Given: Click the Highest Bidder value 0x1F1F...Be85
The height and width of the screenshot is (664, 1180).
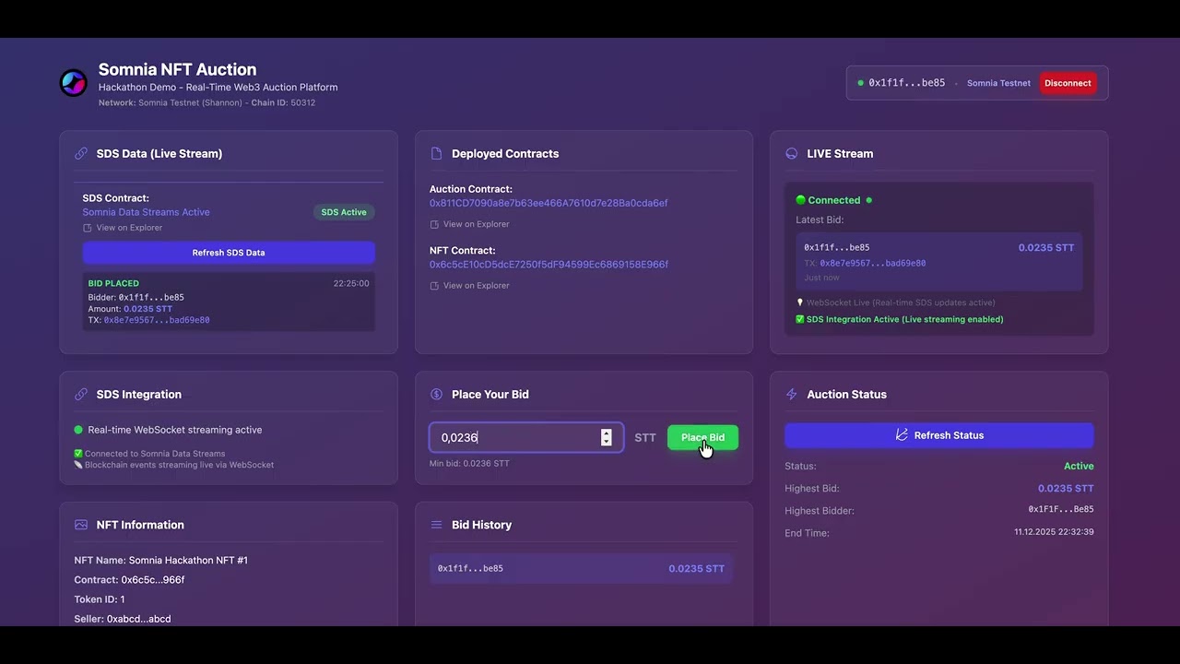Looking at the screenshot, I should coord(1061,510).
